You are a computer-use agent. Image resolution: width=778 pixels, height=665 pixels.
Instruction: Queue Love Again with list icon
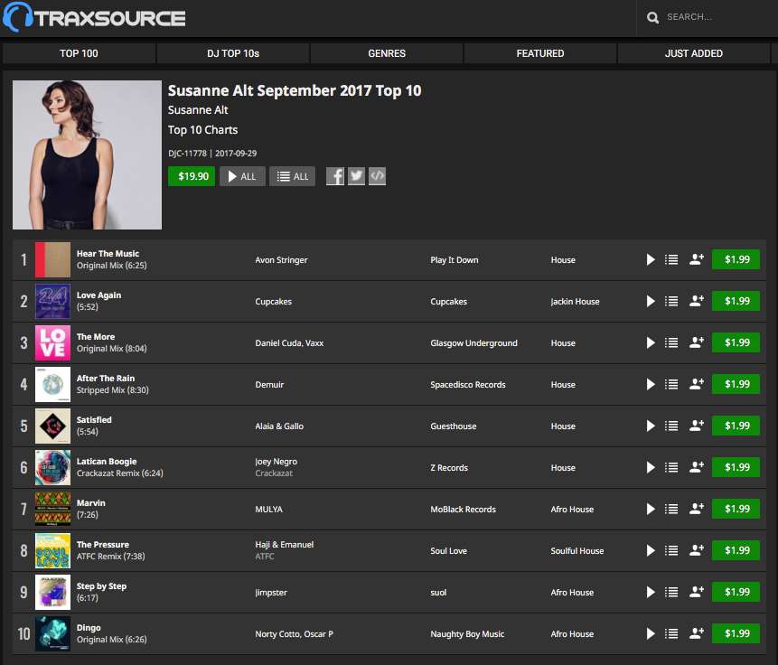click(671, 301)
